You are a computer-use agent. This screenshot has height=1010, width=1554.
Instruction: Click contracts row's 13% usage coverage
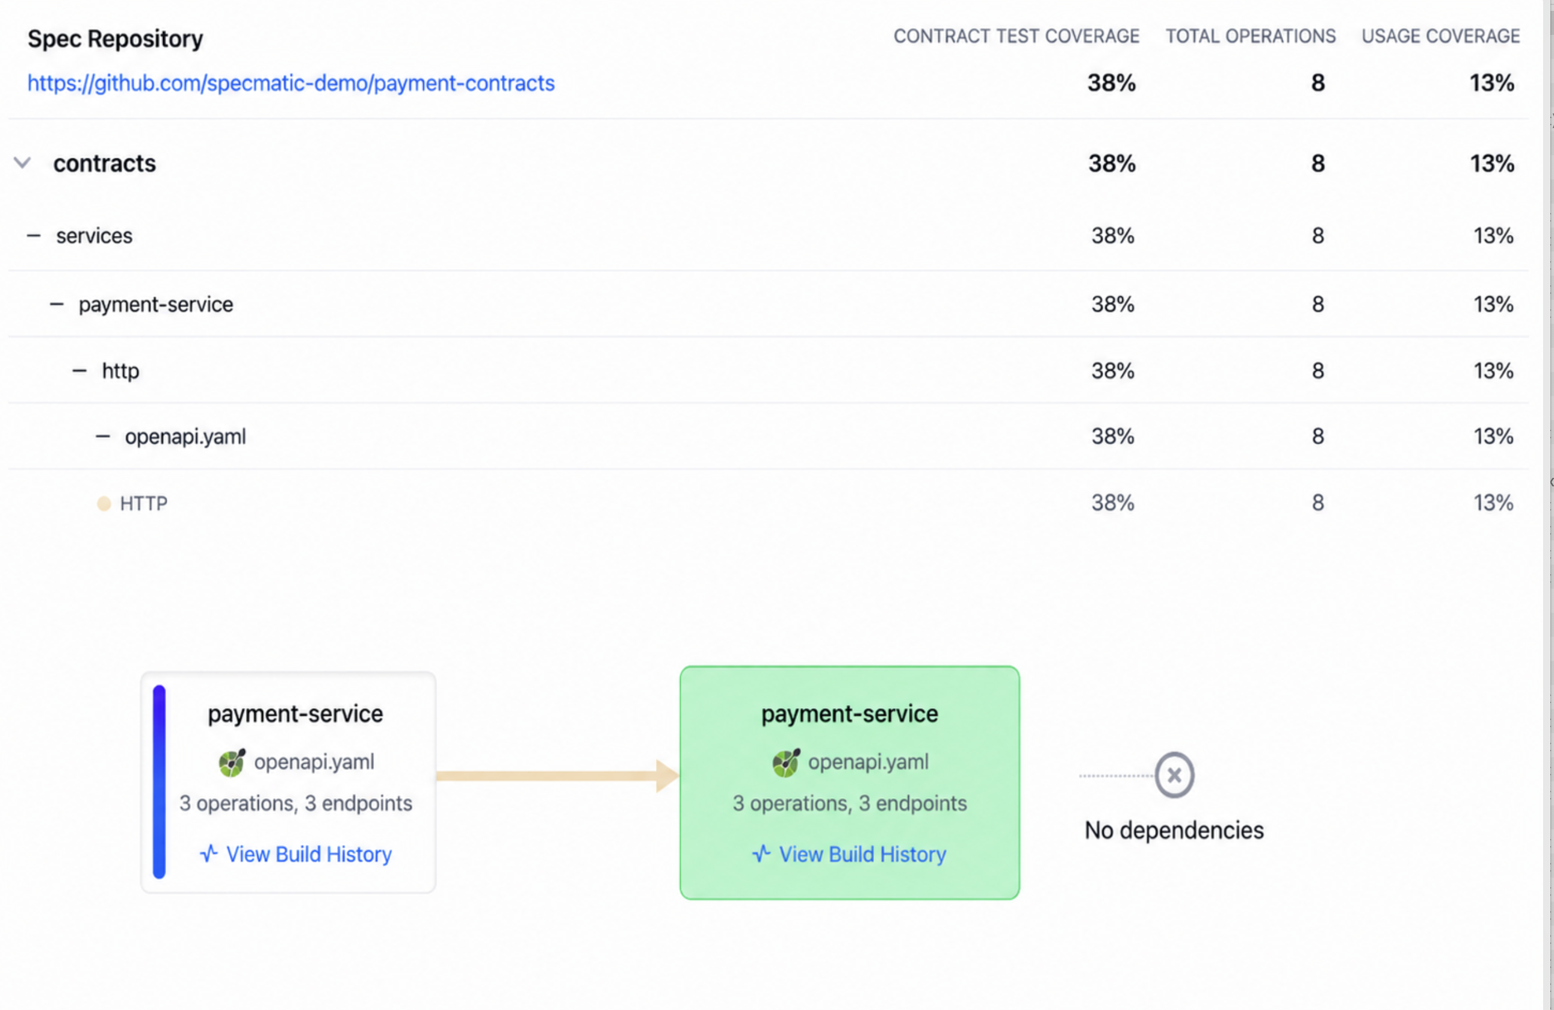(x=1492, y=163)
